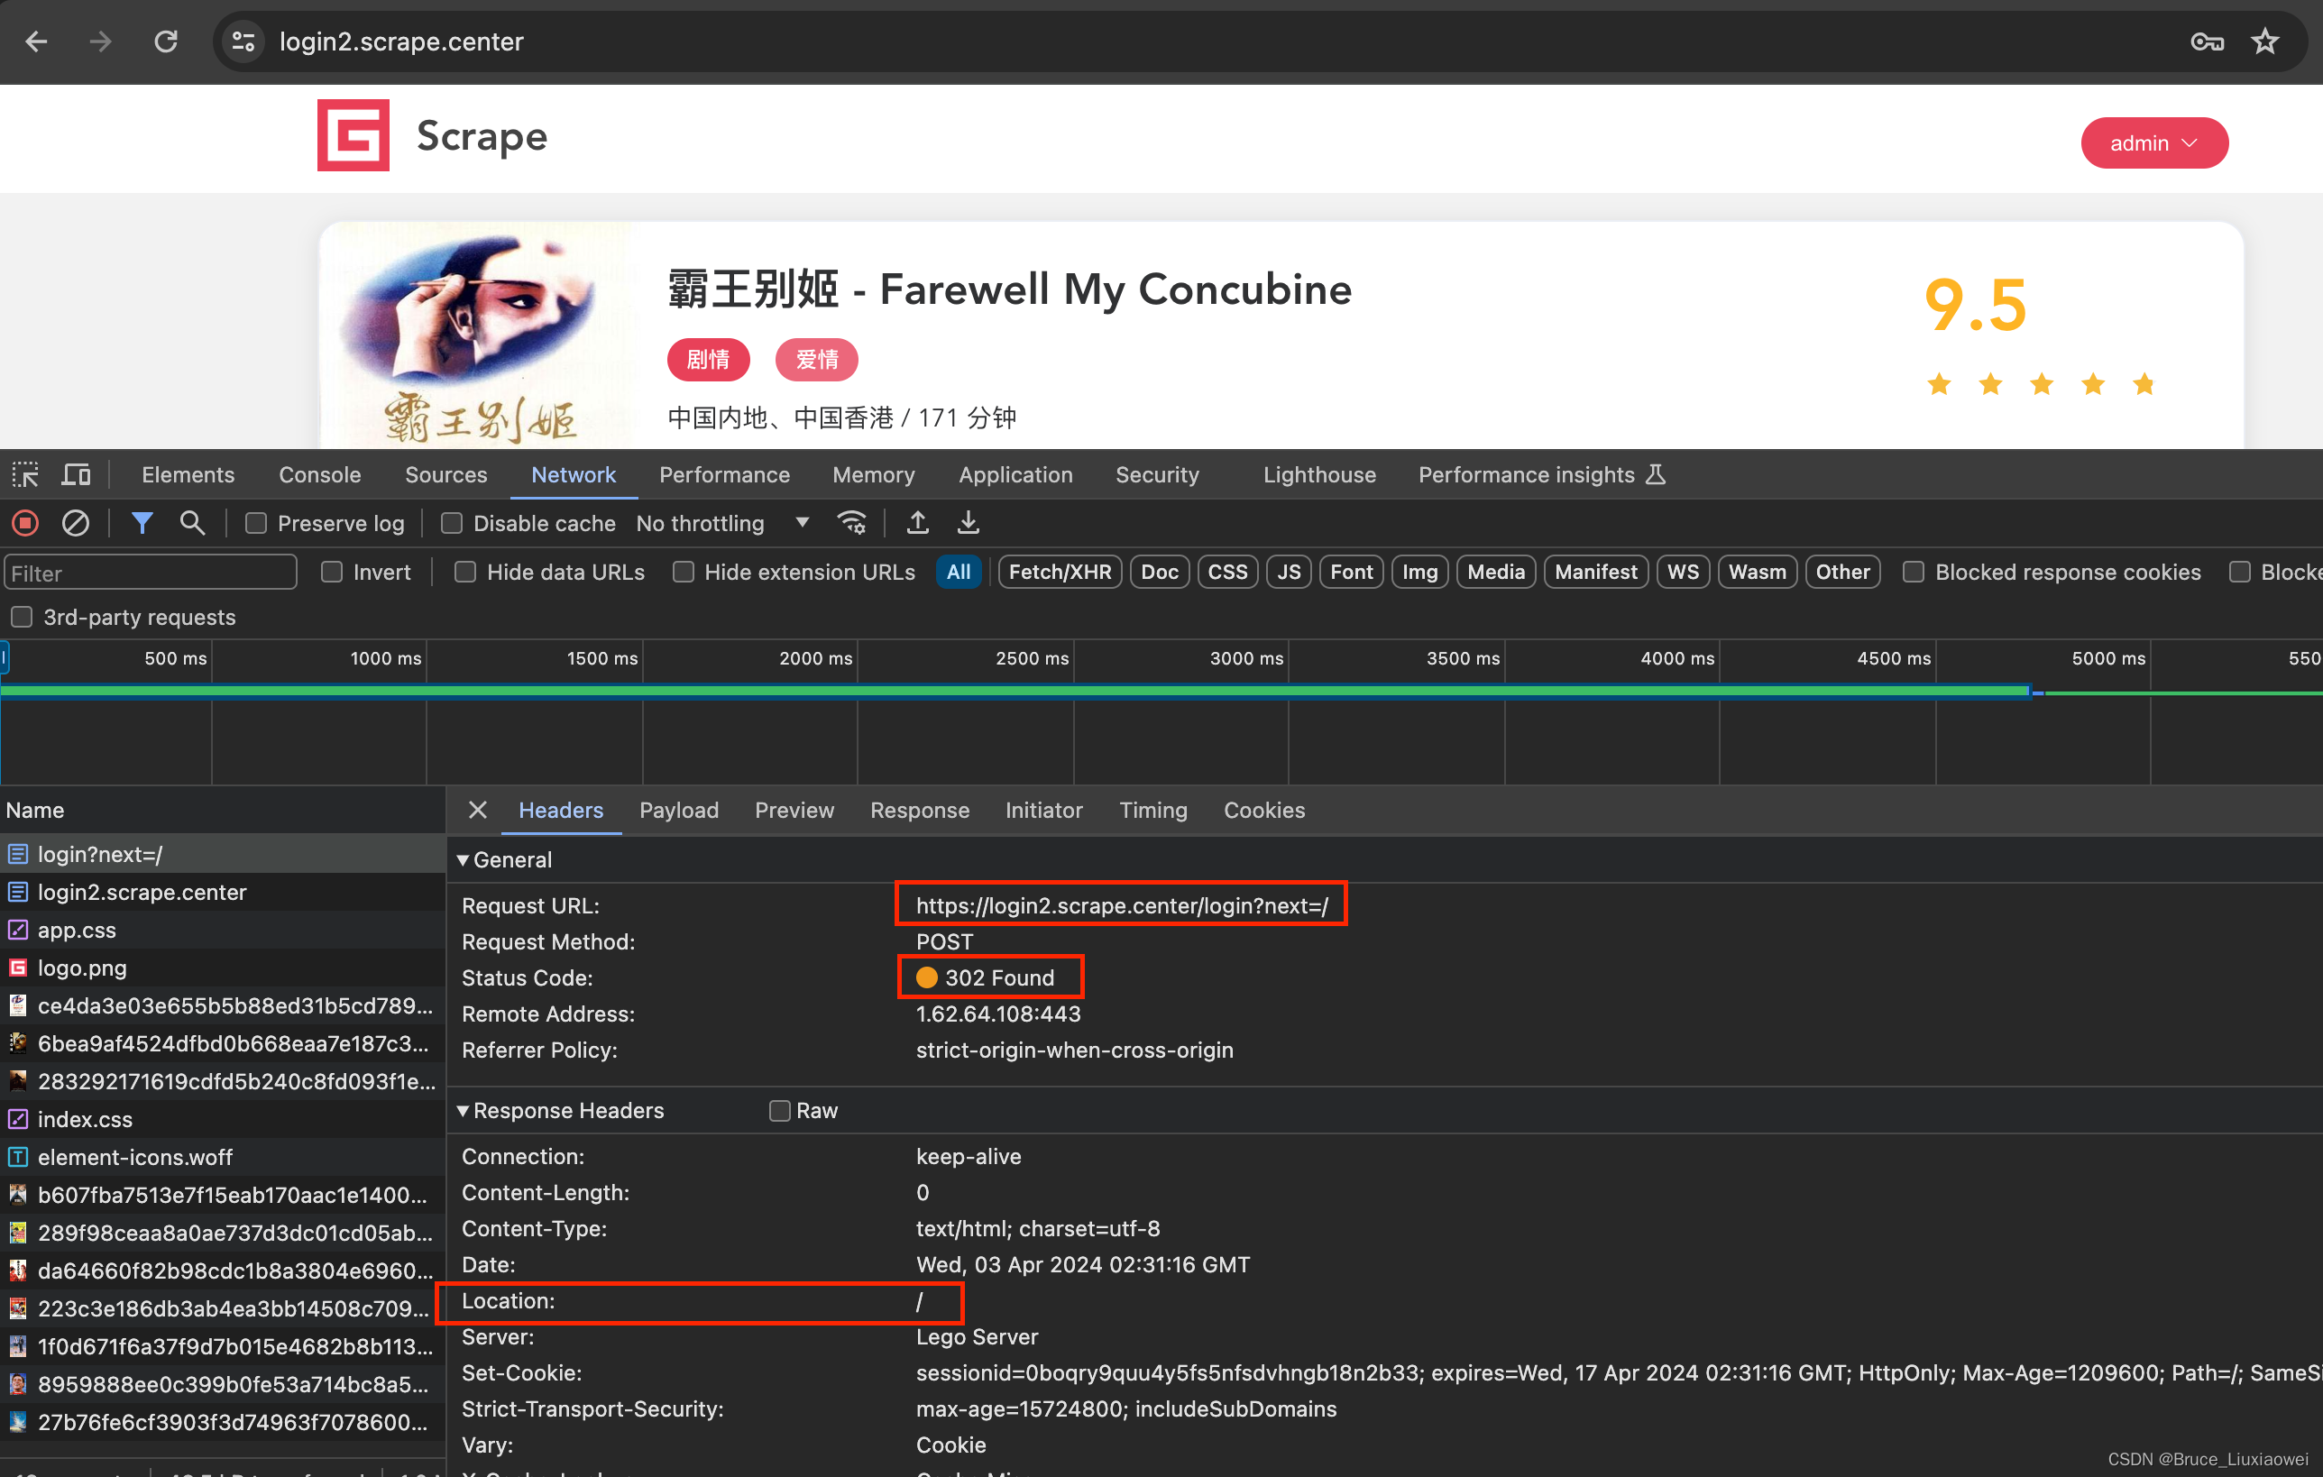
Task: Click the Filter text input field
Action: [x=150, y=573]
